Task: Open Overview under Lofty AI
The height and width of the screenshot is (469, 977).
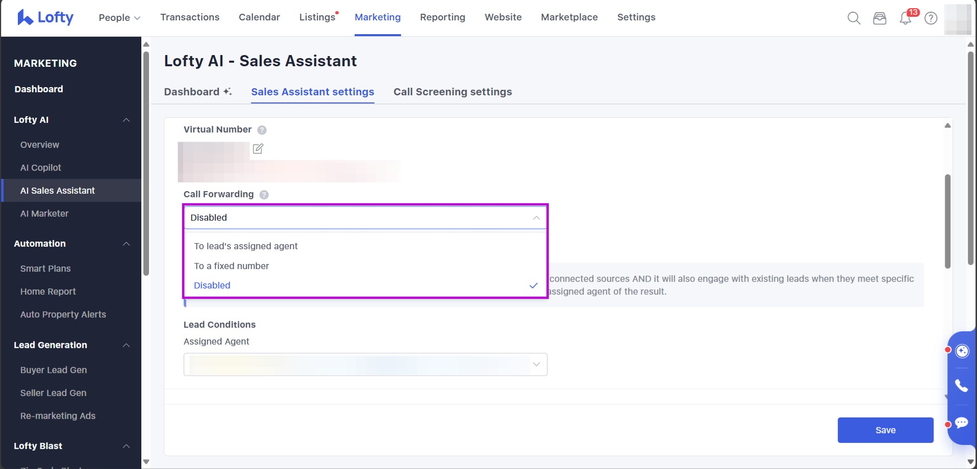Action: (x=40, y=145)
